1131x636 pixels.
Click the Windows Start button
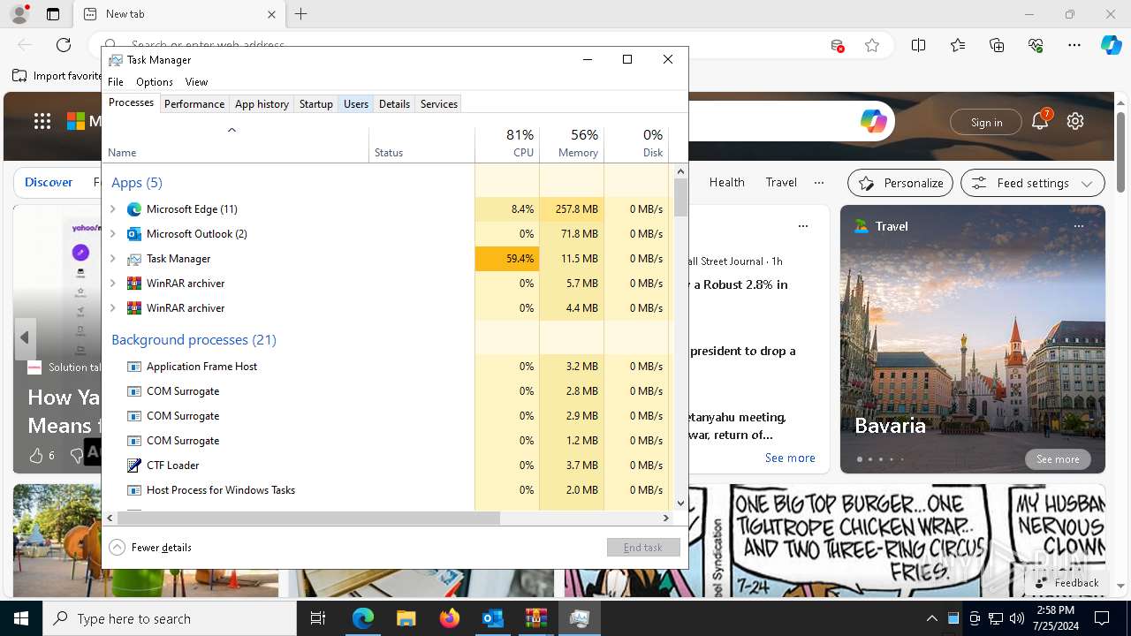pos(21,618)
